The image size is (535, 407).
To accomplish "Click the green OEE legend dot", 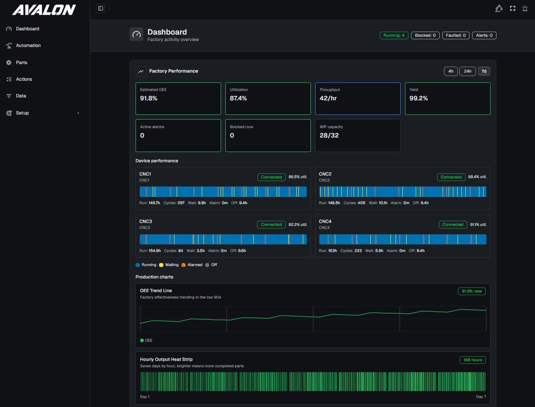I will point(142,340).
